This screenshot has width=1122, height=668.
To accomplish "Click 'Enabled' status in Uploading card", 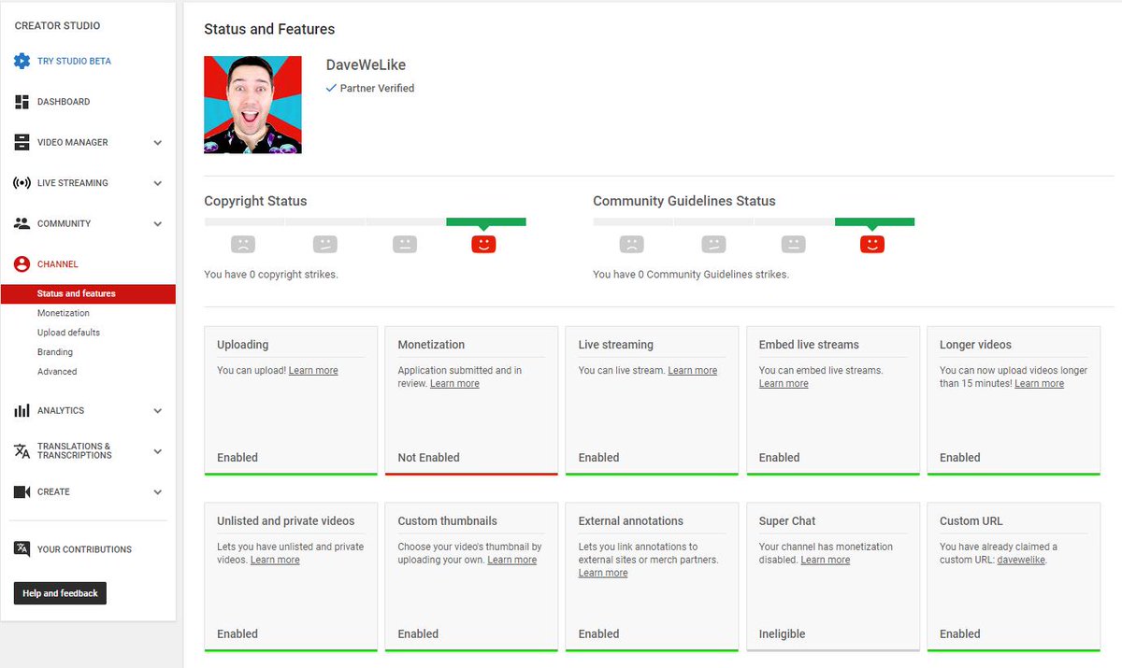I will (237, 458).
